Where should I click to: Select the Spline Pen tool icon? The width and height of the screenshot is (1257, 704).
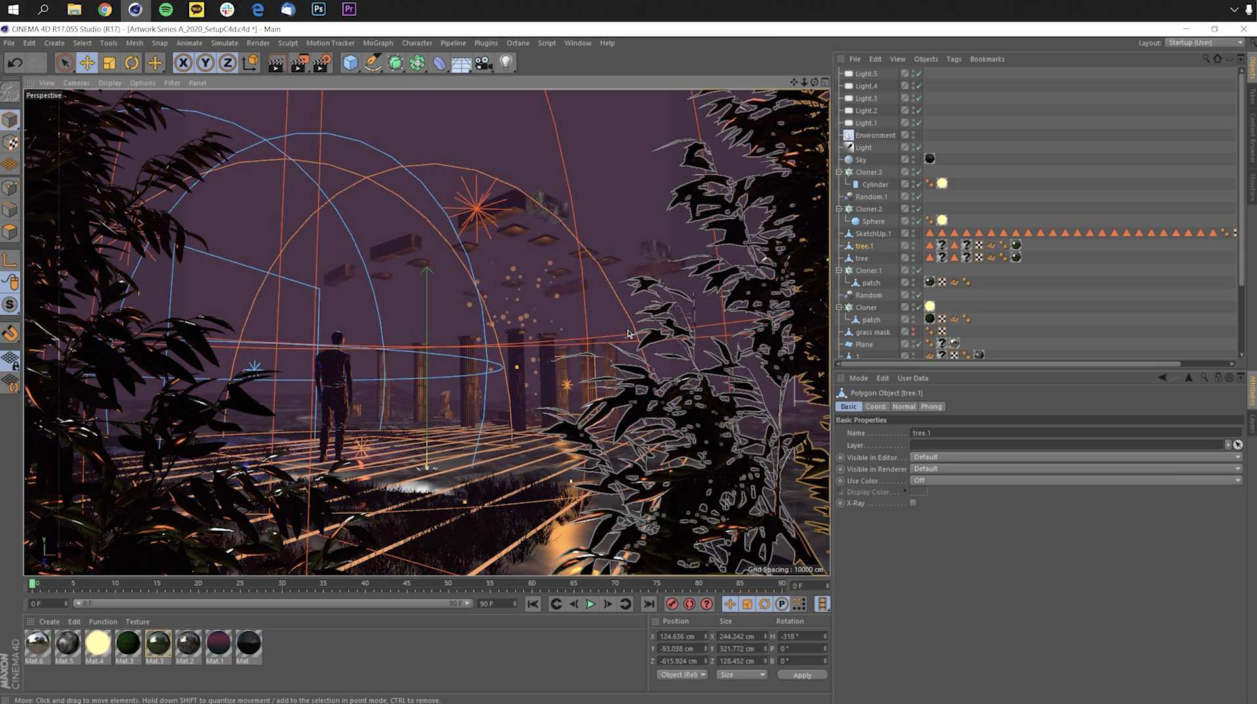[372, 62]
